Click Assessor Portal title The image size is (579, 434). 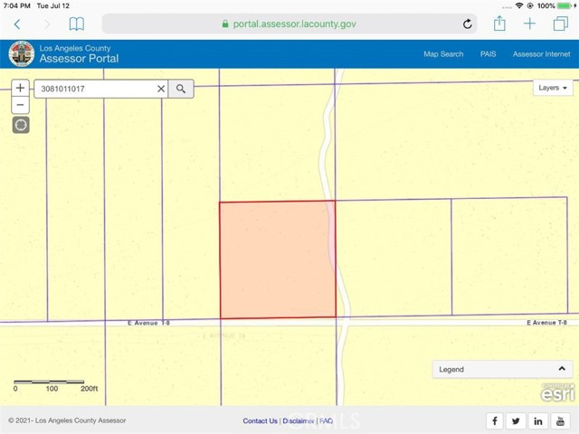click(79, 58)
